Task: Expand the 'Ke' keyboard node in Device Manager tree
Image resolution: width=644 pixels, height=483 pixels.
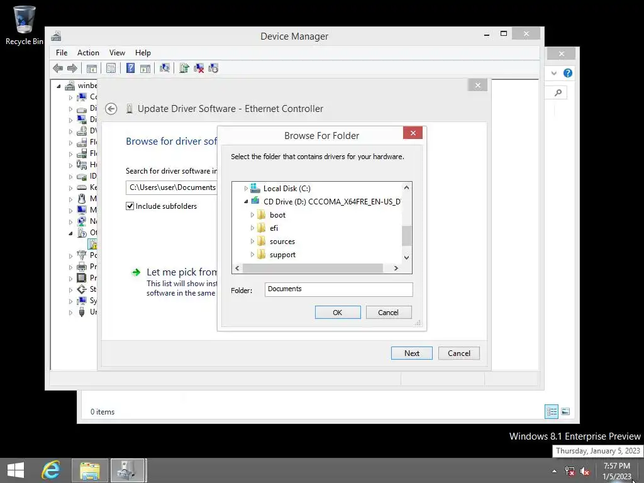Action: [70, 187]
